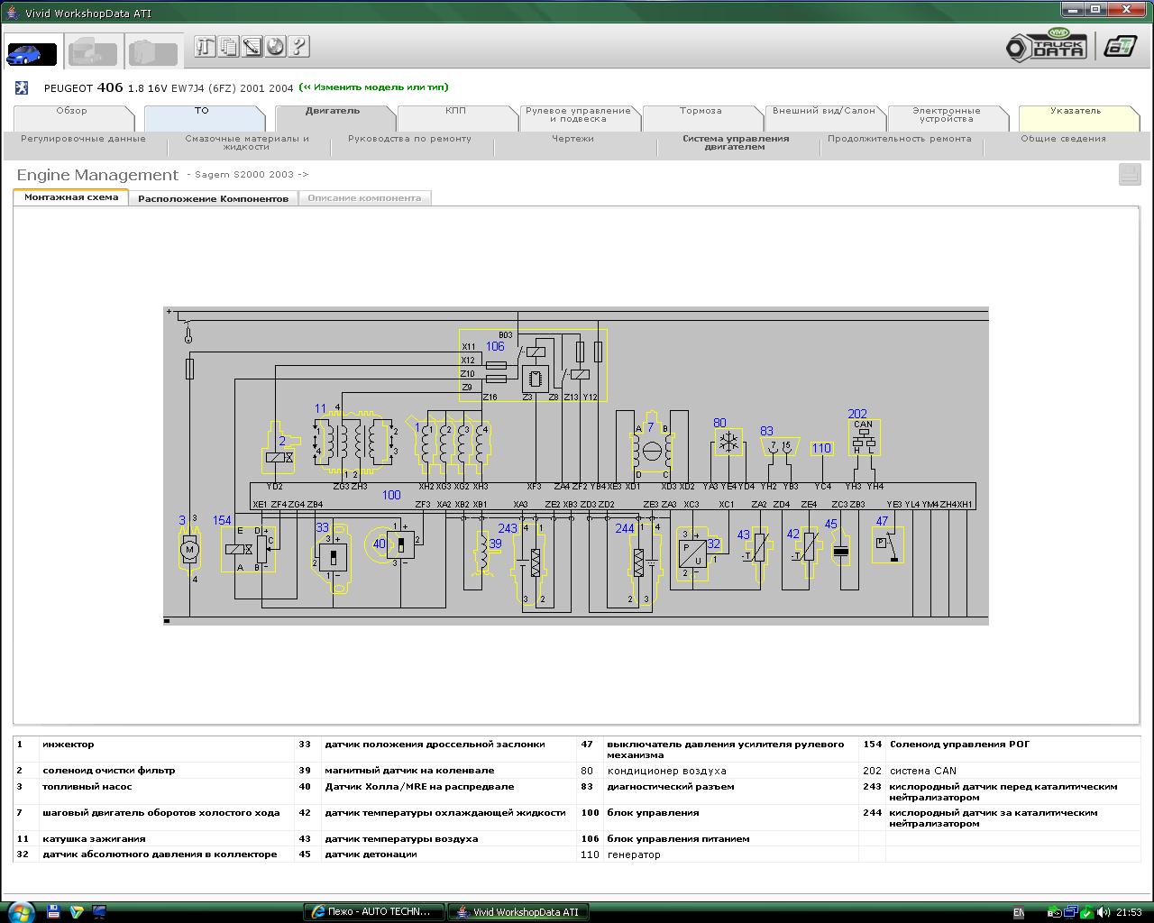Viewport: 1154px width, 923px height.
Task: Click legend entry катушка зажигания
Action: coord(94,839)
